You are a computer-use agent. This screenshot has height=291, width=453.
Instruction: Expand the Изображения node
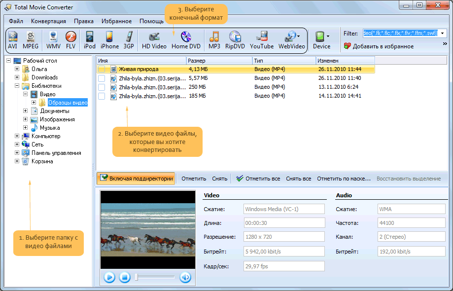pyautogui.click(x=26, y=119)
